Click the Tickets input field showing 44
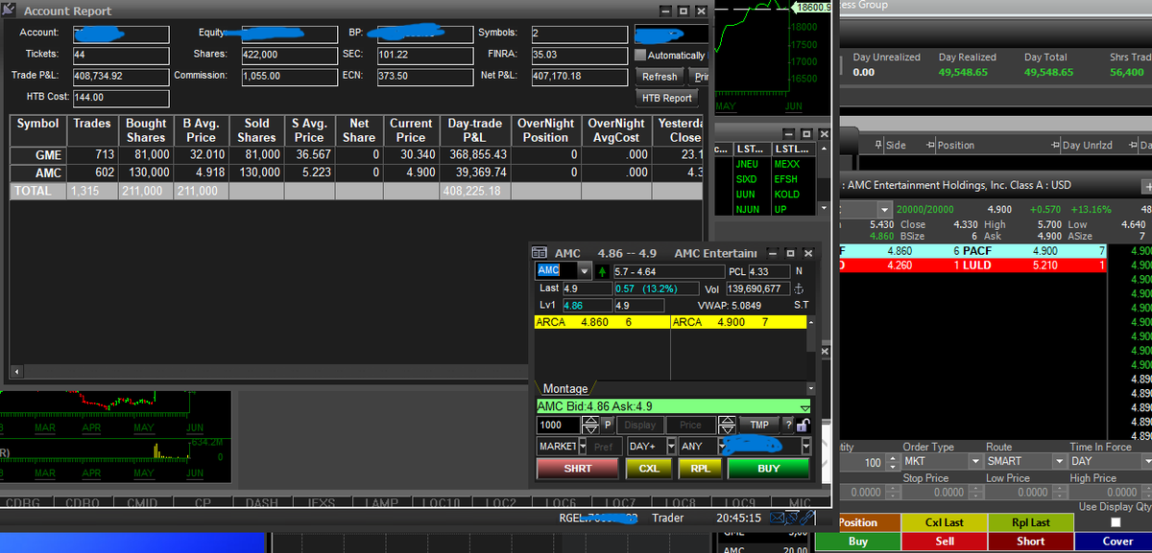 [x=120, y=55]
